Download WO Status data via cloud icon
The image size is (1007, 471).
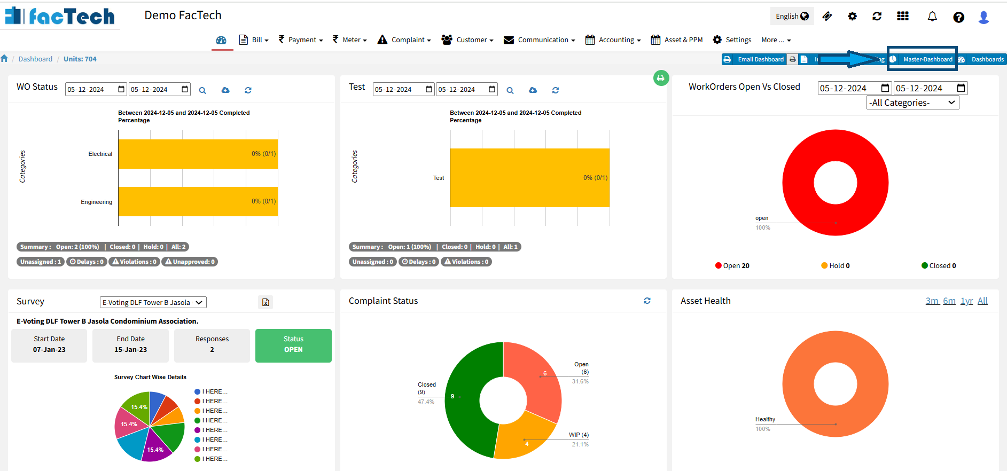225,90
